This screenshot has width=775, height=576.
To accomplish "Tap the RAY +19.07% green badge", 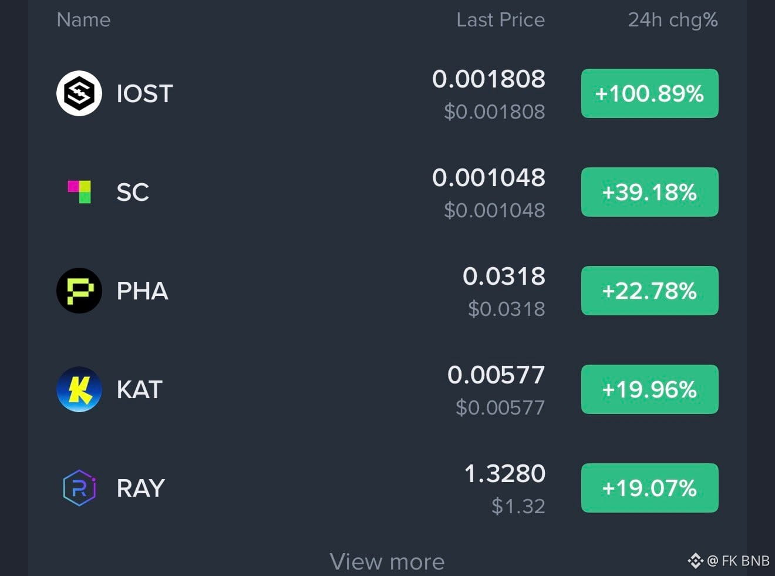I will tap(649, 488).
